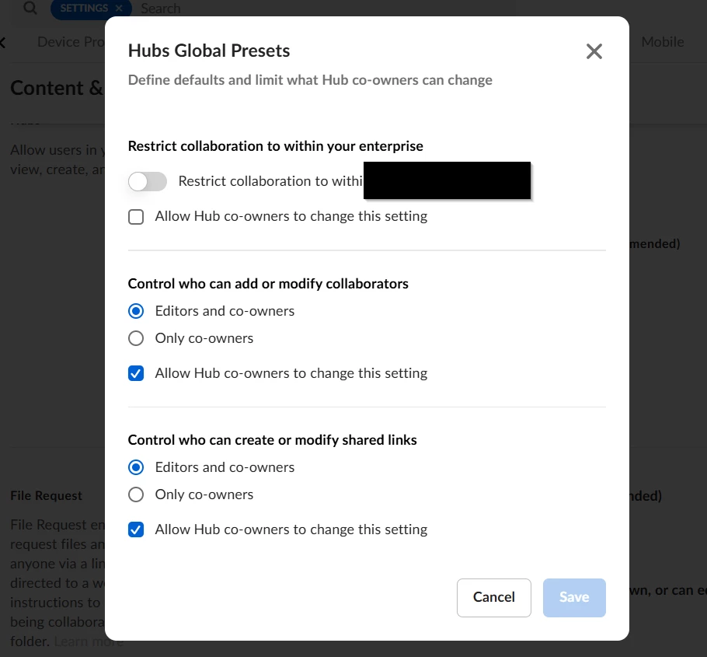Screen dimensions: 707x657
Task: Click the Cancel button
Action: pos(493,597)
